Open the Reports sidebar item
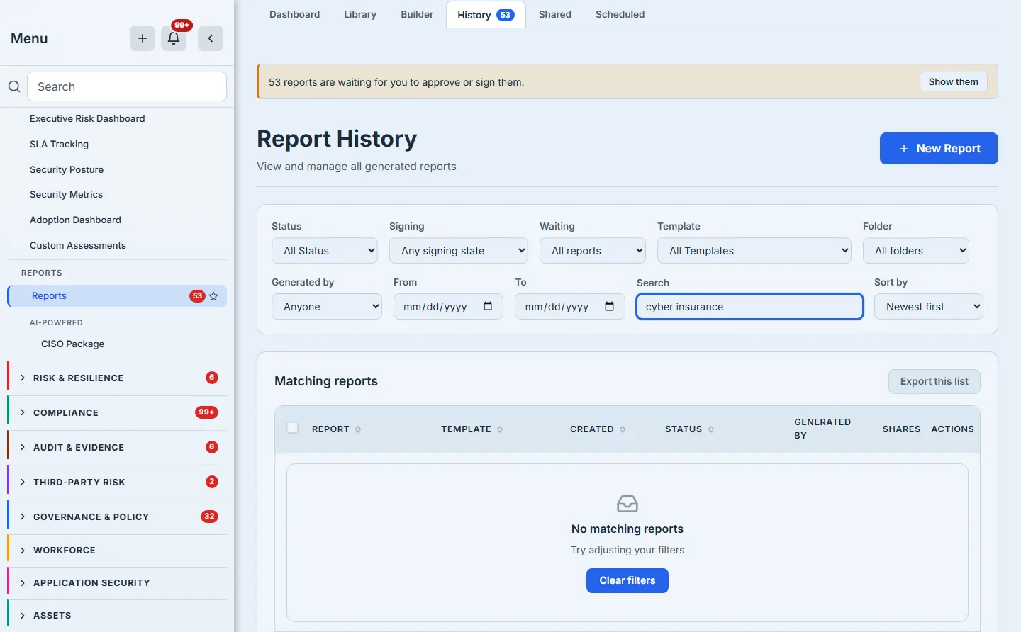This screenshot has height=632, width=1021. pos(117,296)
